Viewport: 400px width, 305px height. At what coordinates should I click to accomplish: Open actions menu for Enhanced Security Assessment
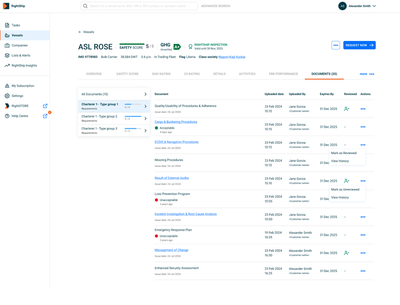coord(363,271)
